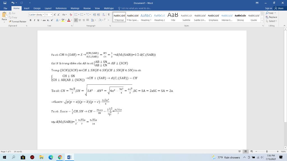Click the Sort icon in Paragraph group

pyautogui.click(x=104, y=15)
